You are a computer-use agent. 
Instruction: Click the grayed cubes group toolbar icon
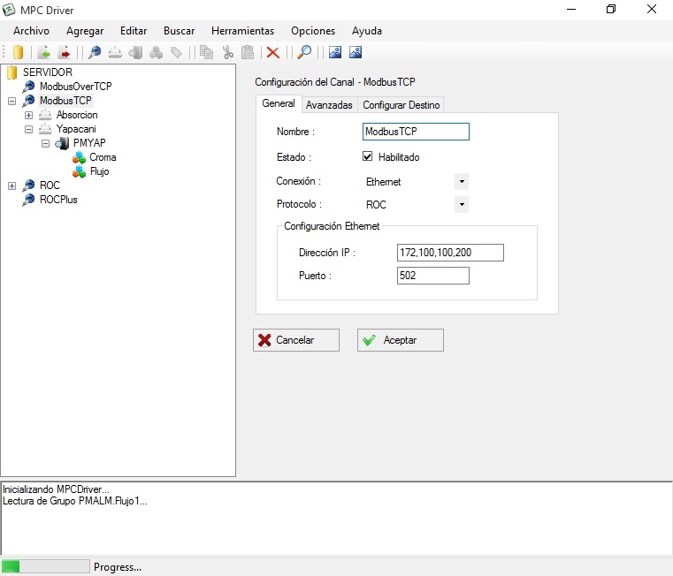pos(157,52)
